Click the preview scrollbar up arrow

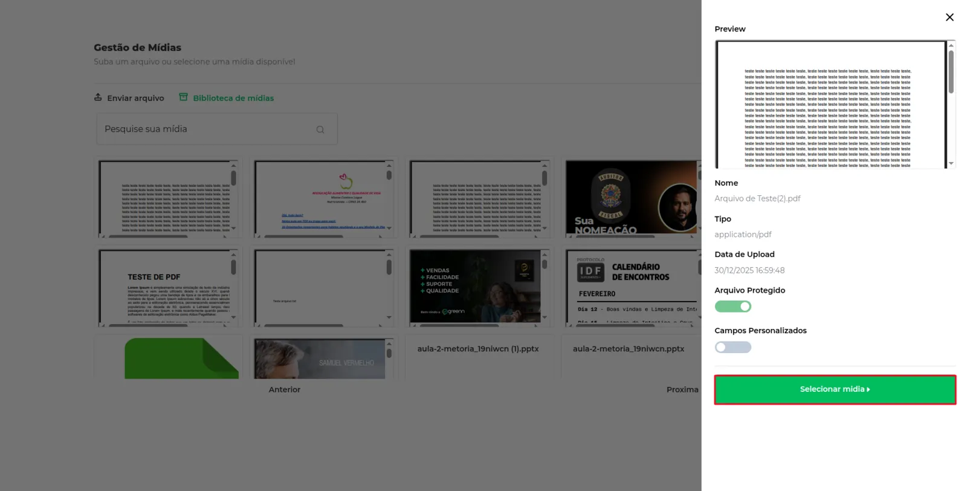(x=951, y=45)
